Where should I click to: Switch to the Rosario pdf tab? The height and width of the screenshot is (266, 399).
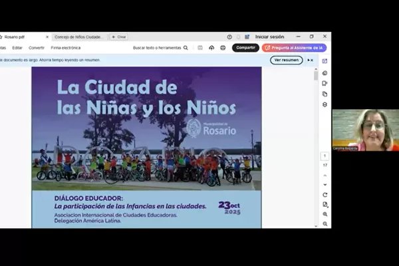[15, 37]
